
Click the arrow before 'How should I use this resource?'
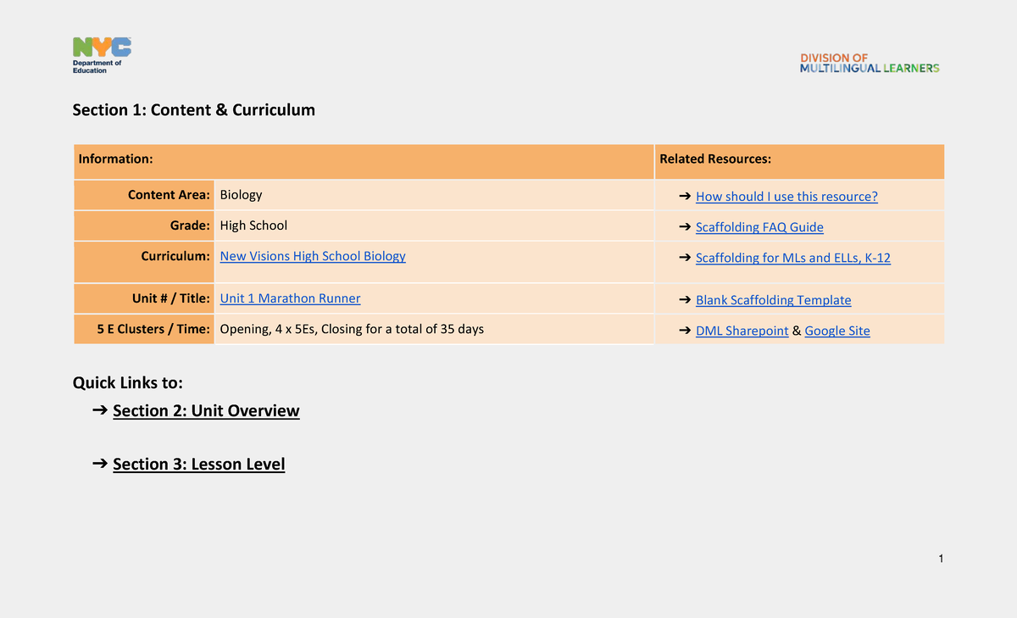[685, 197]
